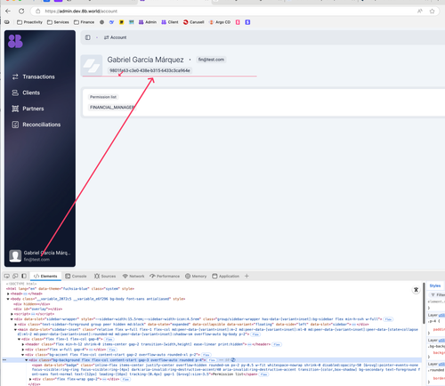Open the Proactivity bookmarks folder
The image size is (445, 386).
(29, 22)
